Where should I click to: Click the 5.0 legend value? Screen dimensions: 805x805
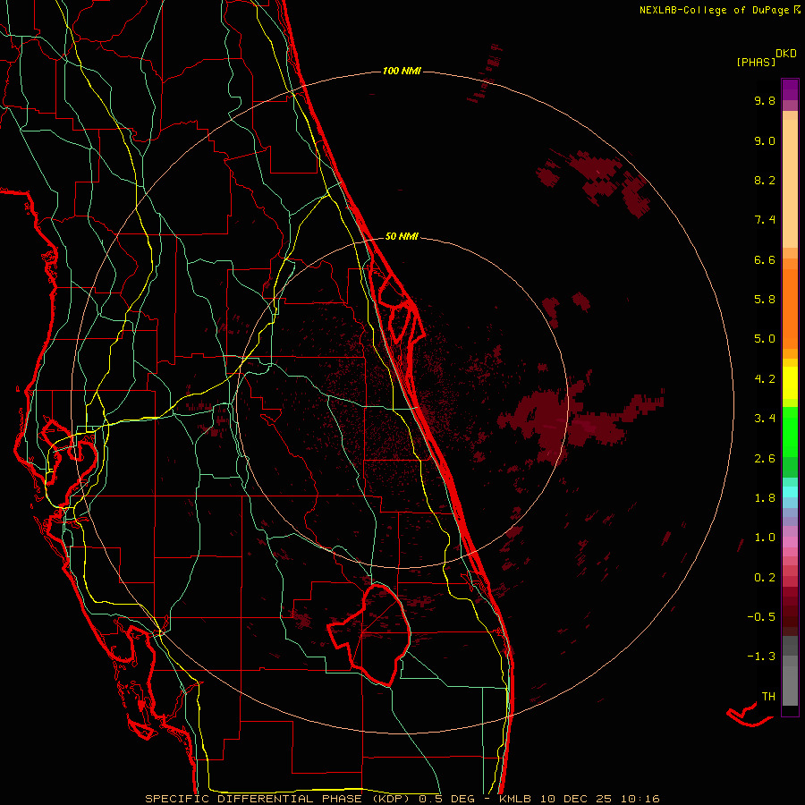click(x=765, y=339)
